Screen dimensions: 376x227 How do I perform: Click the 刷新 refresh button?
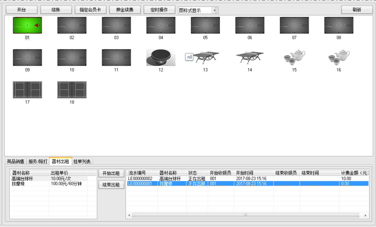357,10
